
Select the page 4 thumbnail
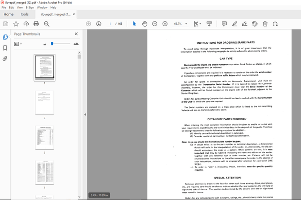45,172
